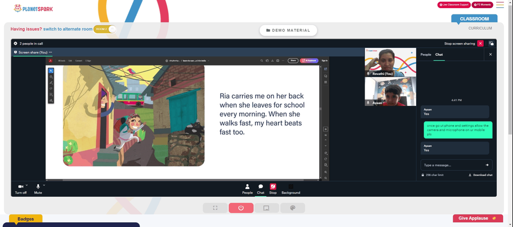Download the chat transcript
The width and height of the screenshot is (513, 227).
point(480,175)
